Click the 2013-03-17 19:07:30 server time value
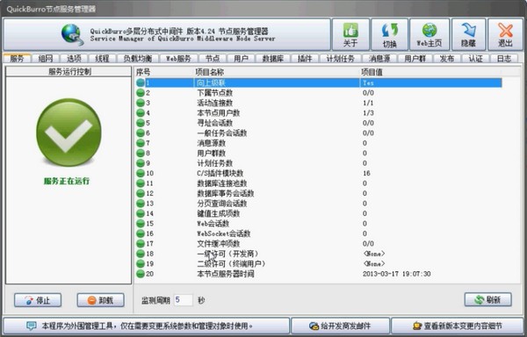This screenshot has width=527, height=337. [397, 274]
